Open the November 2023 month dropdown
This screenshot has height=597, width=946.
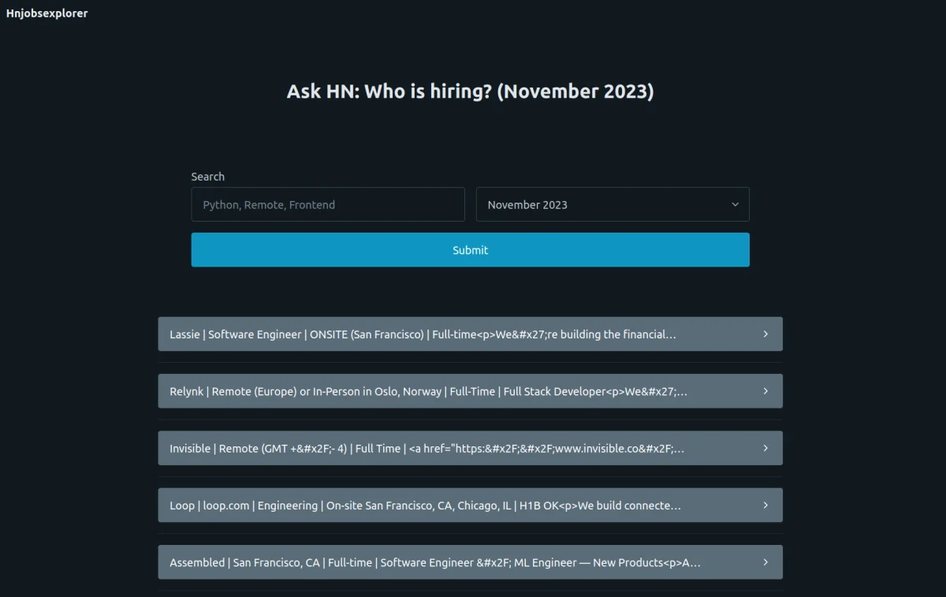click(612, 205)
